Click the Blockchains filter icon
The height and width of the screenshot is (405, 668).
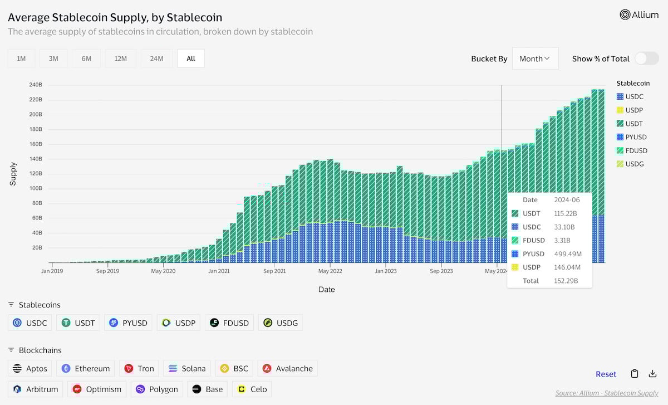click(11, 350)
